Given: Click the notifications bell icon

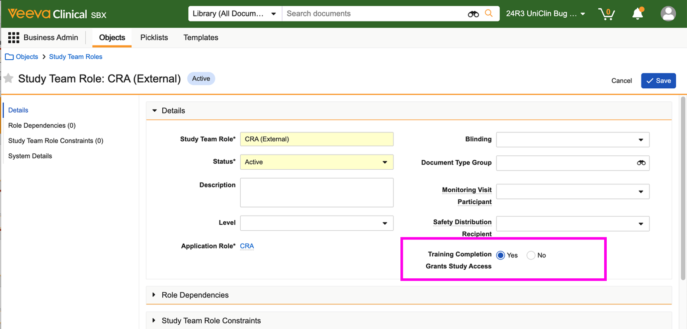Looking at the screenshot, I should [637, 14].
